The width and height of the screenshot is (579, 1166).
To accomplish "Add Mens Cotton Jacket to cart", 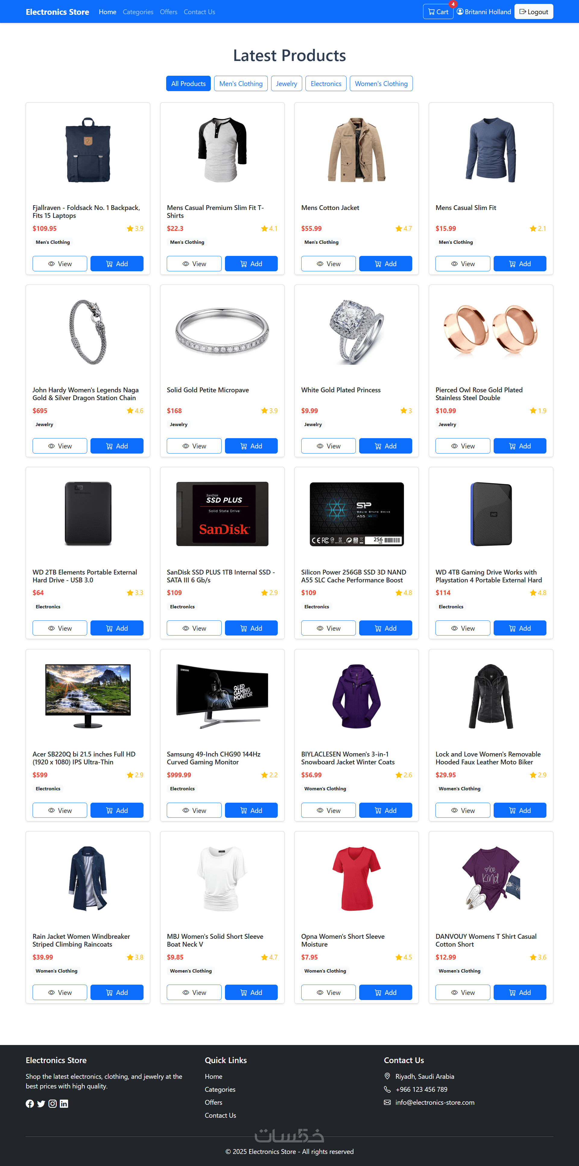I will coord(385,263).
